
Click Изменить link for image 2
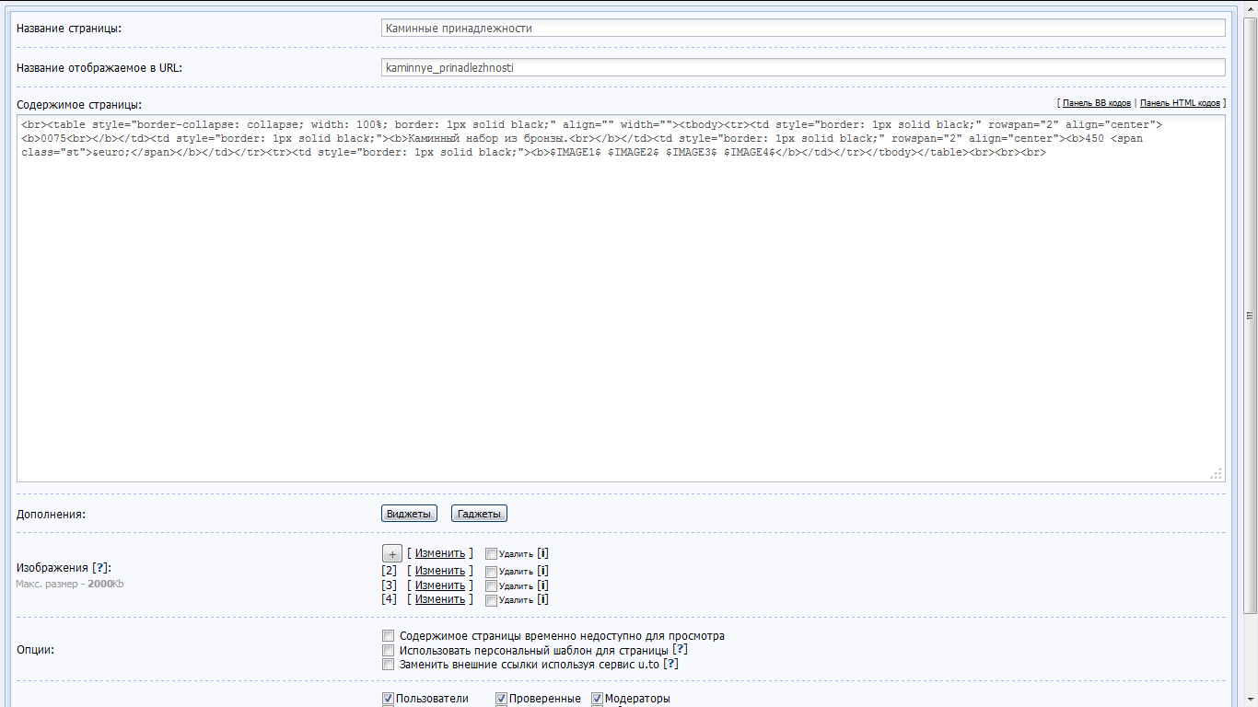(x=439, y=571)
